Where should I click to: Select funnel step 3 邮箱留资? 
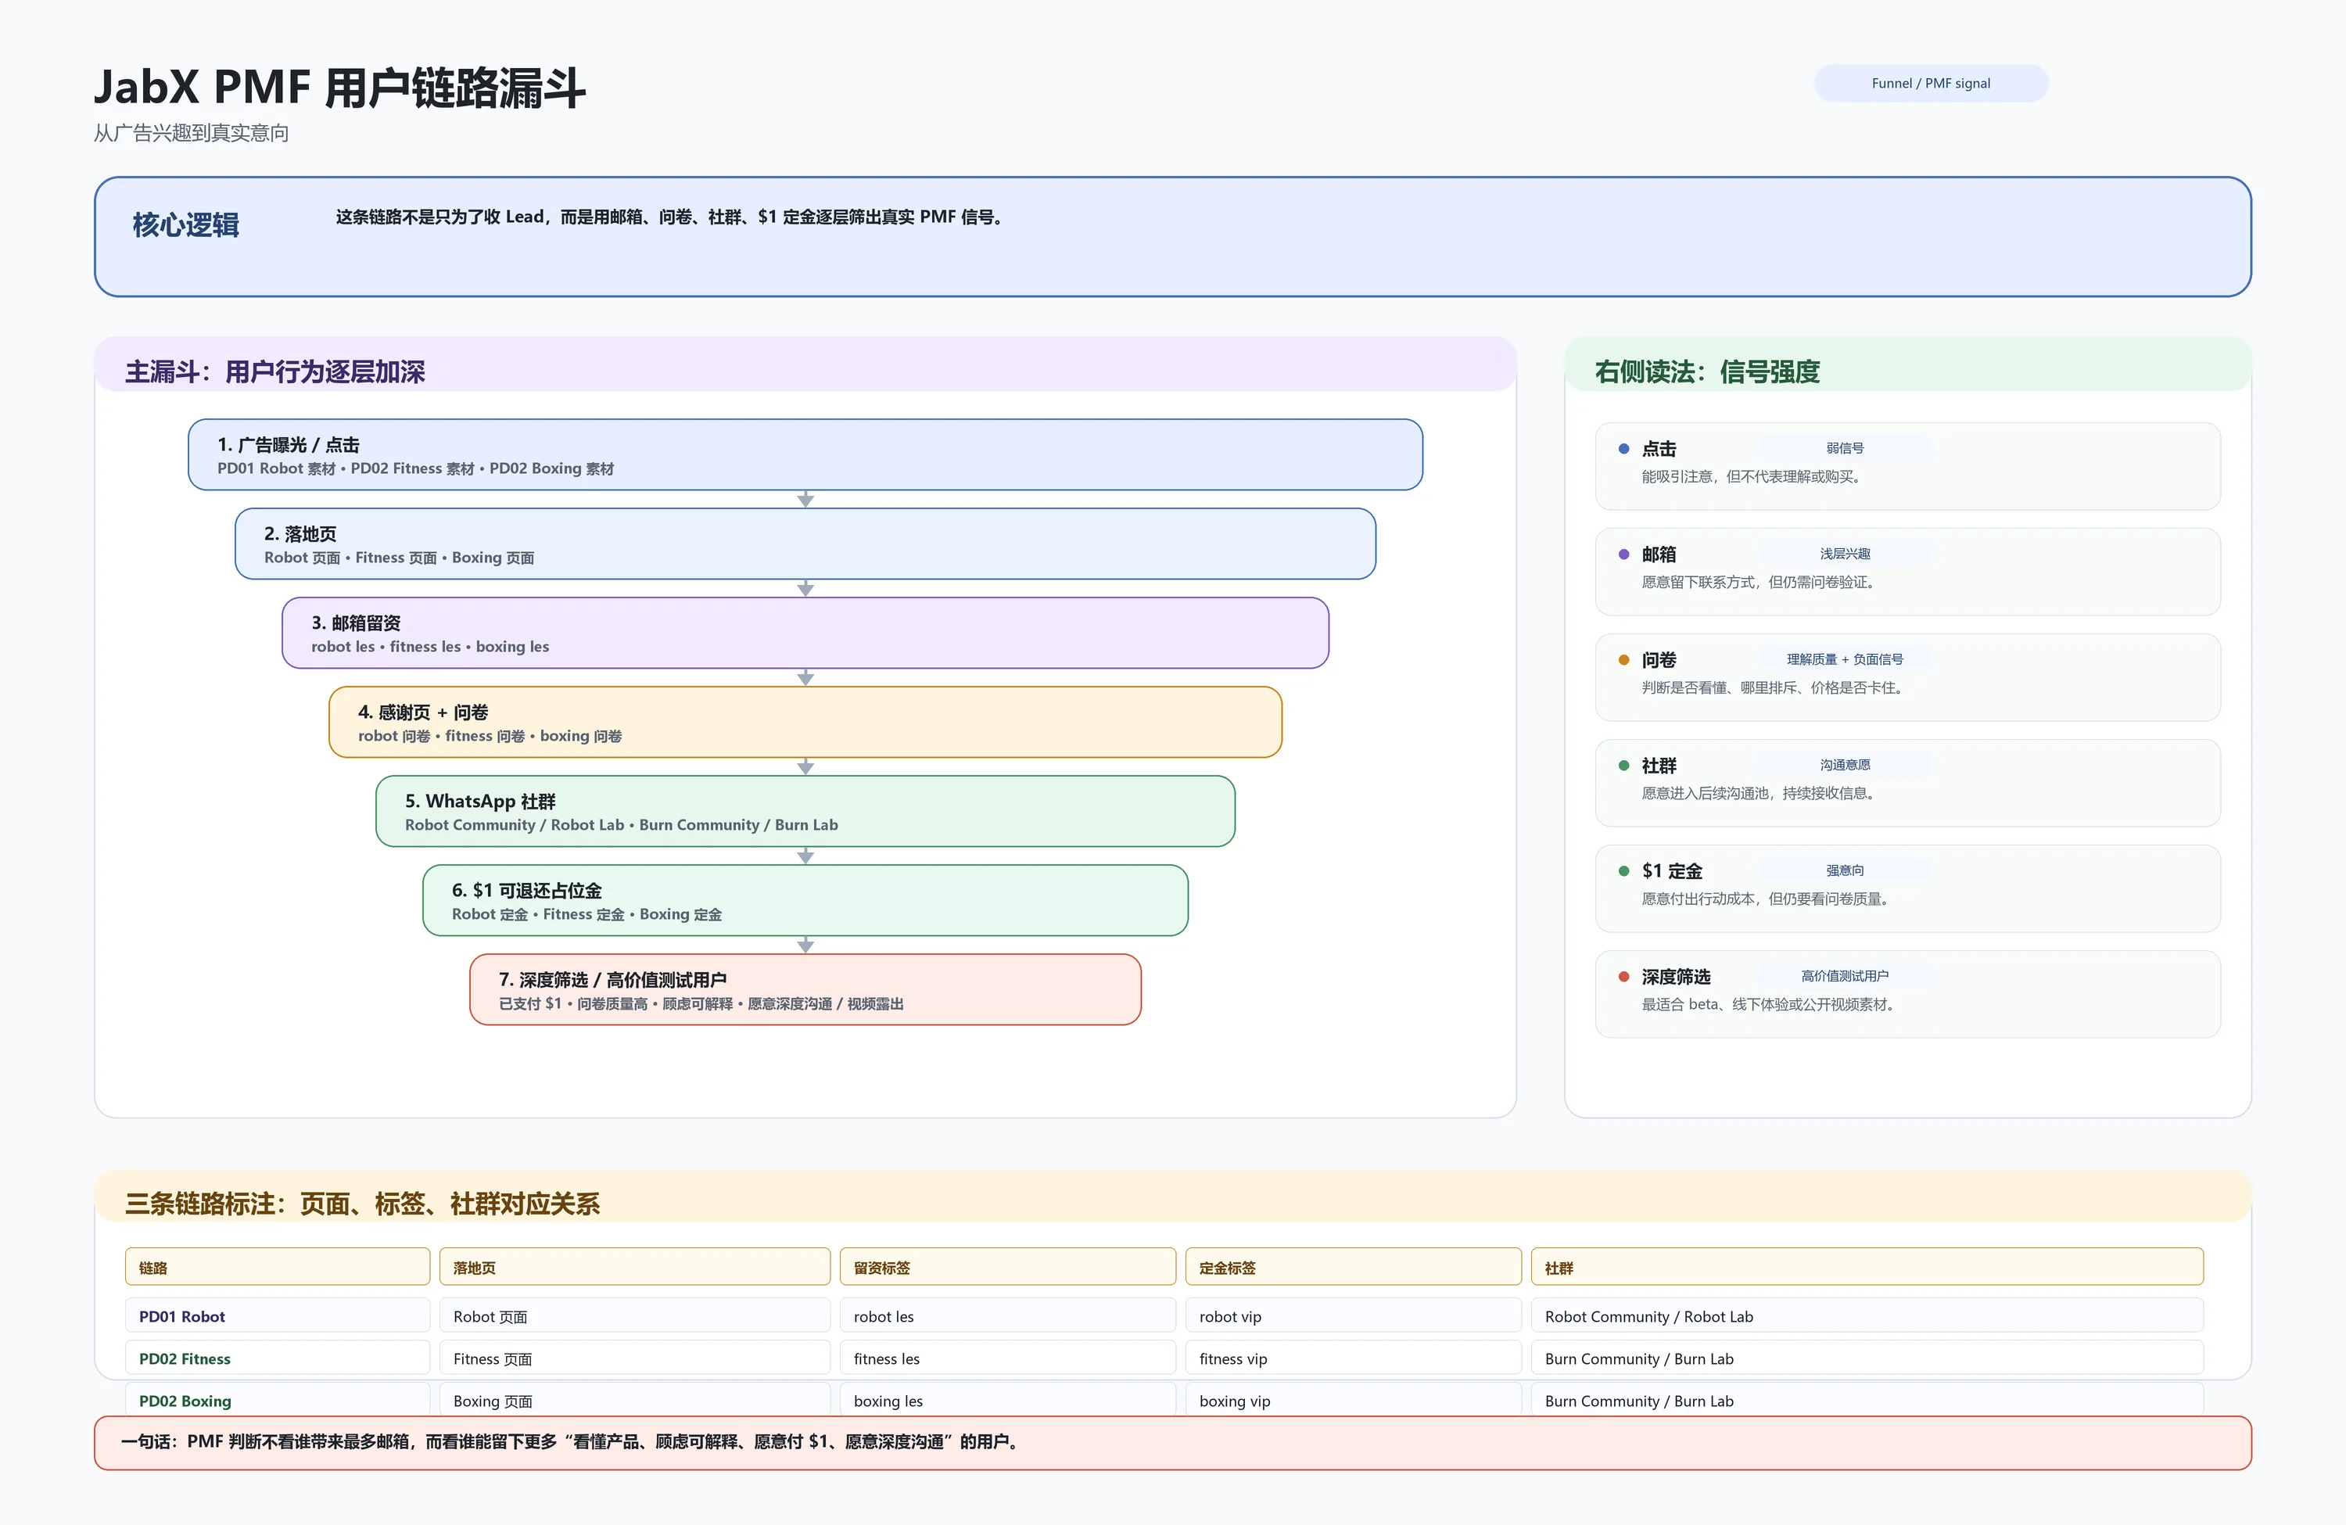(x=805, y=633)
